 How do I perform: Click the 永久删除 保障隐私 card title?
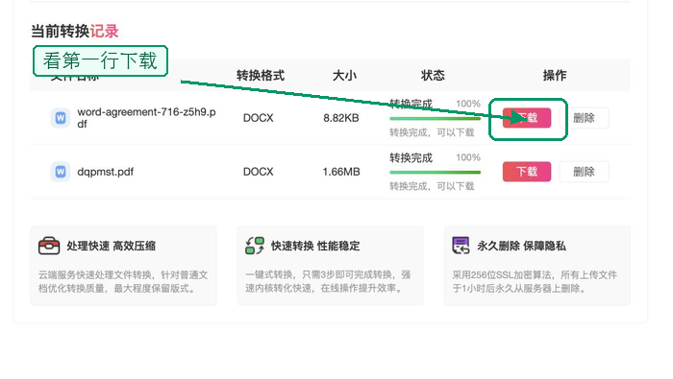pyautogui.click(x=521, y=246)
